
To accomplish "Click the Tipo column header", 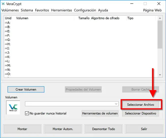I will [141, 18].
